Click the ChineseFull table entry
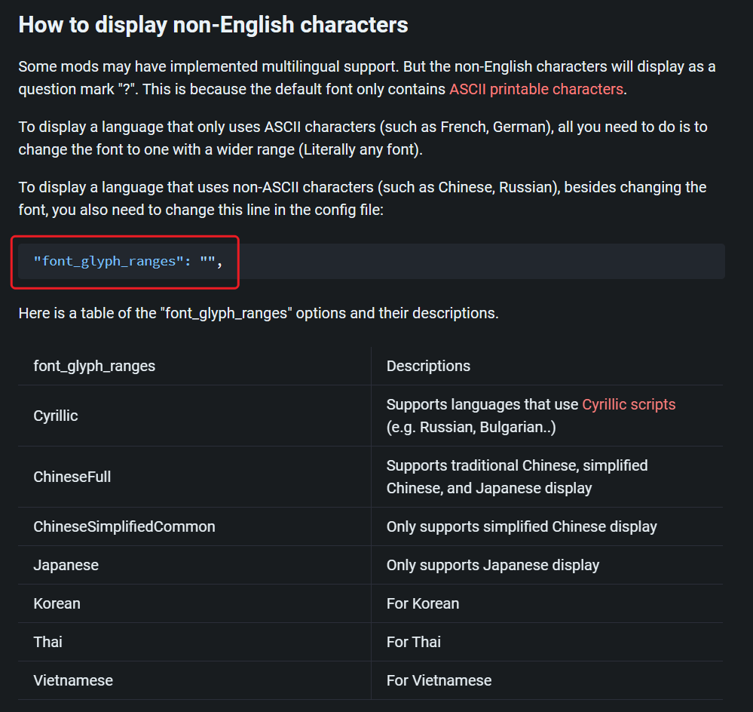Viewport: 753px width, 712px height. pos(72,477)
